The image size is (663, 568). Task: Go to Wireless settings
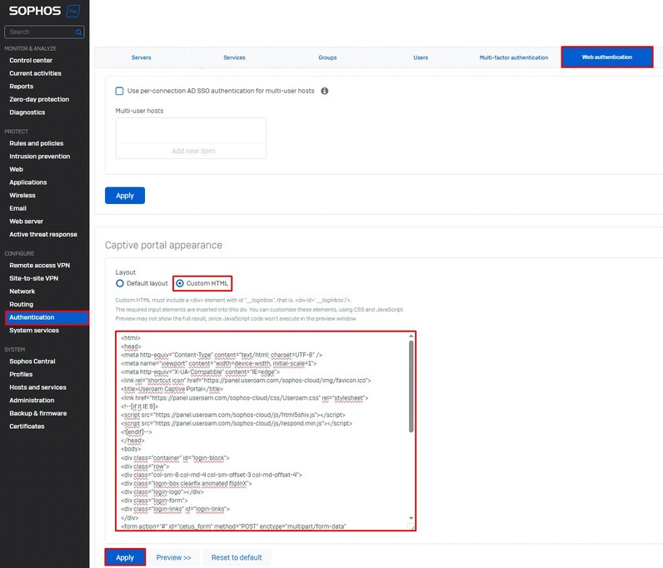tap(22, 196)
